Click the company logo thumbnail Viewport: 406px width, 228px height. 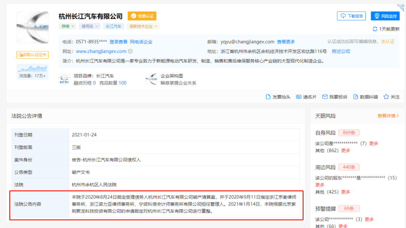(x=32, y=27)
